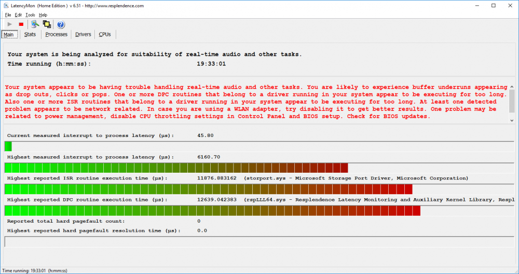This screenshot has width=519, height=274.
Task: Click the pagefault resolution time value 0.0
Action: (x=202, y=230)
